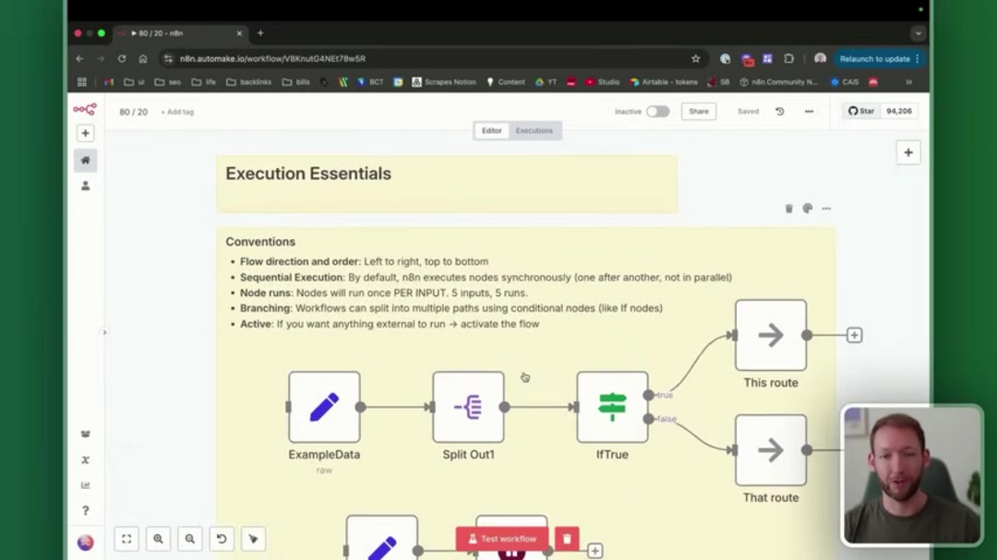Viewport: 997px width, 560px height.
Task: Open the workflow three-dots options menu
Action: click(809, 112)
